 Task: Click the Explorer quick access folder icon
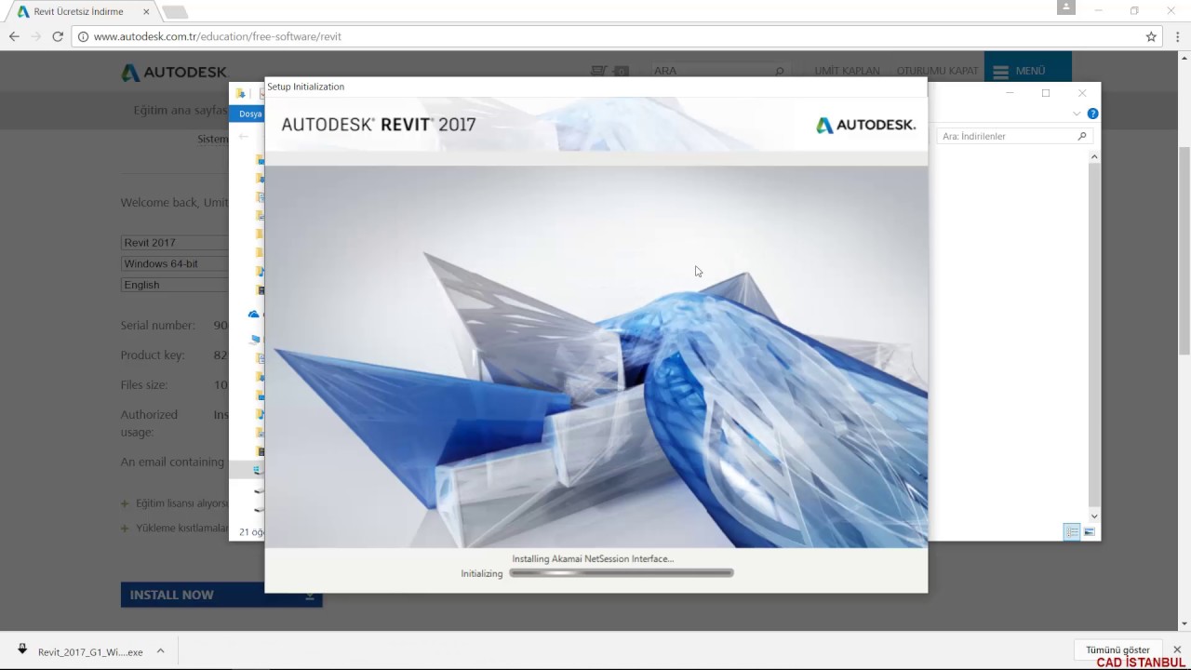point(240,93)
